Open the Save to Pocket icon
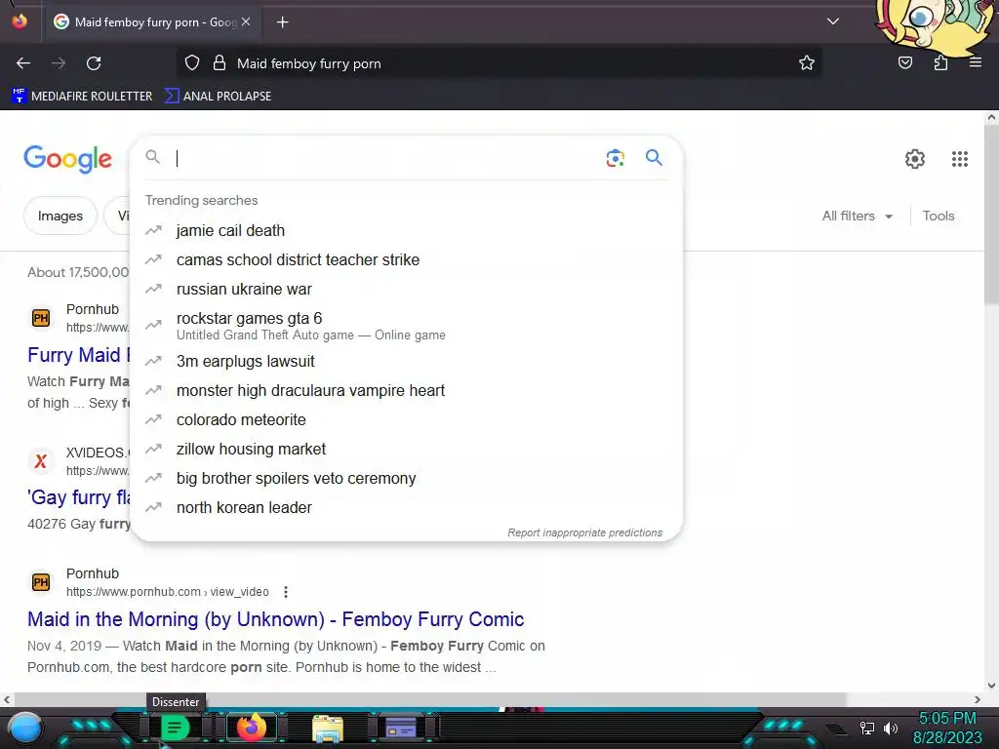999x749 pixels. (905, 63)
